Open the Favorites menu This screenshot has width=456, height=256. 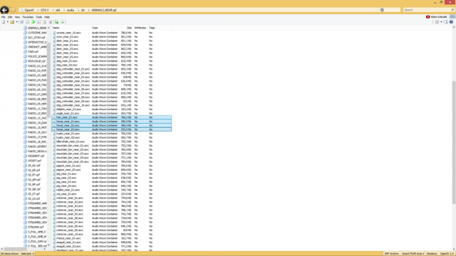pyautogui.click(x=28, y=17)
